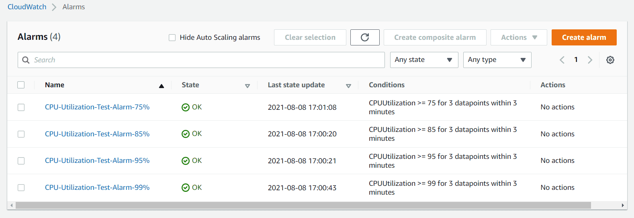Sort by State column arrow
Screen dimensions: 634x218
point(247,86)
